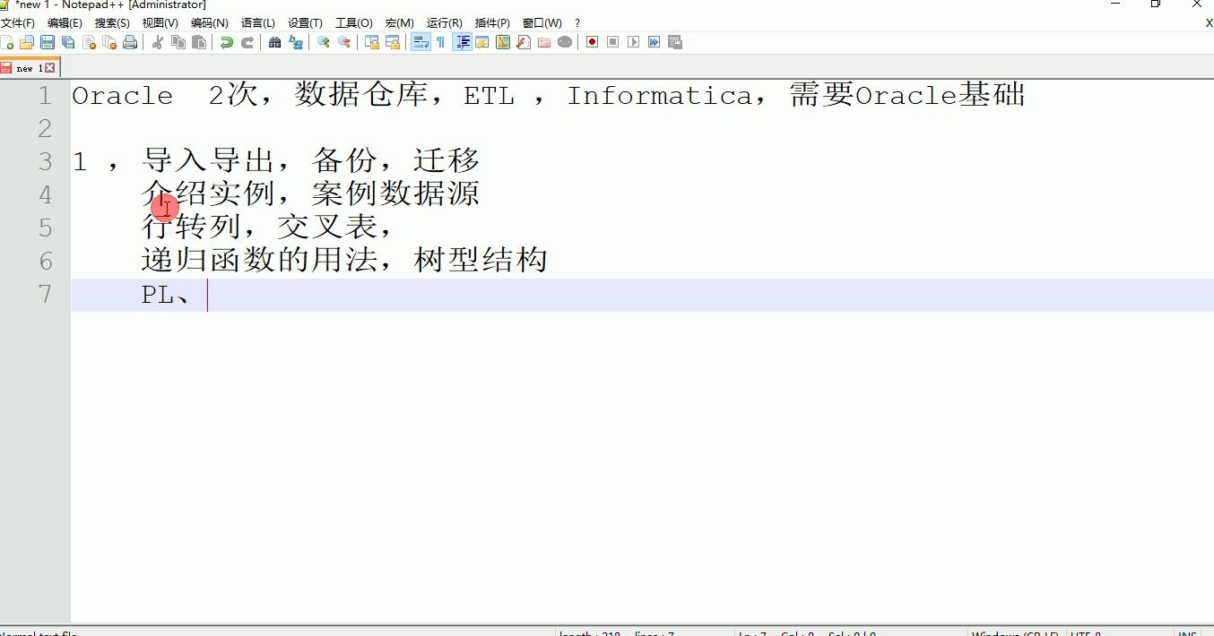The image size is (1214, 636).
Task: Cut the selection with the scissors icon
Action: [158, 42]
